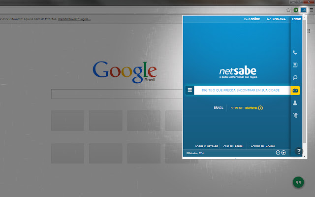Visit Netsabe Twitter page icon
The image size is (315, 197).
point(283,153)
